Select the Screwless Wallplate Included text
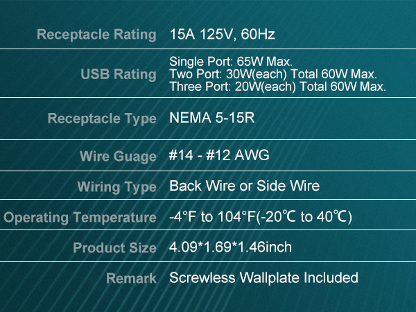The height and width of the screenshot is (312, 416). click(x=263, y=278)
